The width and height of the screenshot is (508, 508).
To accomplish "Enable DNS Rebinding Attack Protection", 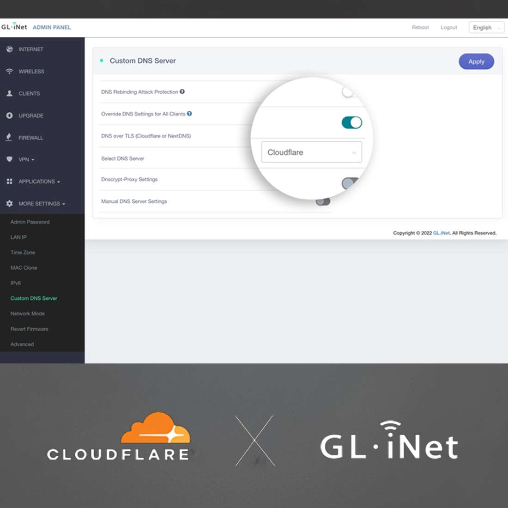I will [348, 91].
